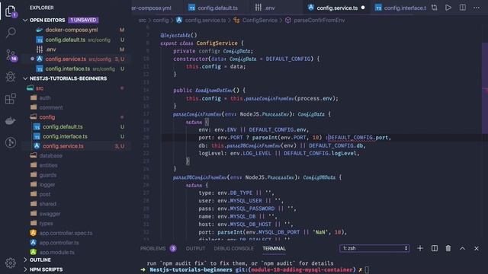Open .env from Open Editors list
488x274 pixels.
tap(51, 49)
